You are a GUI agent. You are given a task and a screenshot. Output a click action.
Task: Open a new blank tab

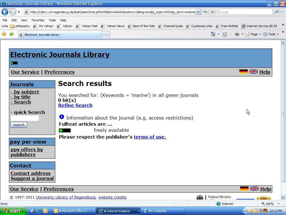106,35
